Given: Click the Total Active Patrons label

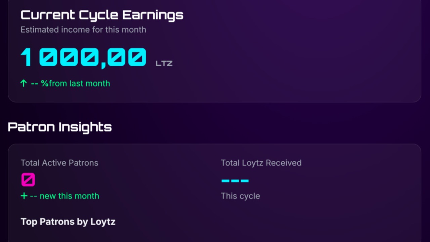Looking at the screenshot, I should [59, 163].
